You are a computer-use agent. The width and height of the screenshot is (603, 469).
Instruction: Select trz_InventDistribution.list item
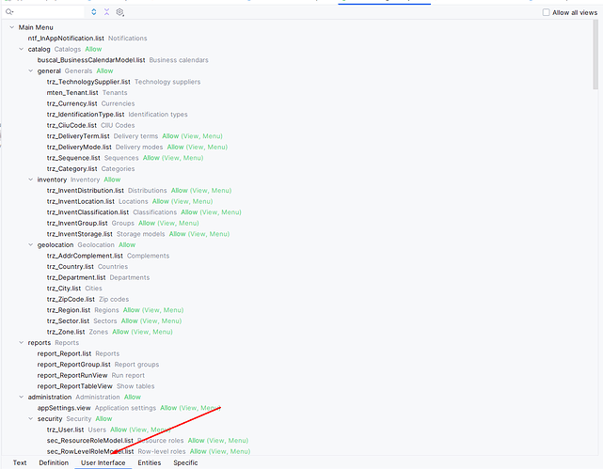(85, 191)
